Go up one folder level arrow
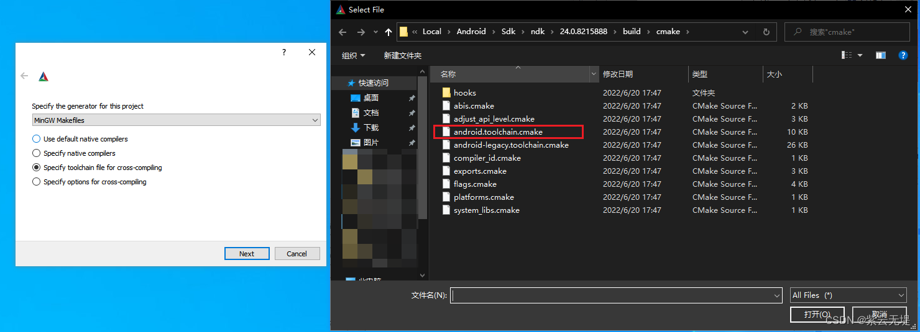This screenshot has width=920, height=332. click(x=389, y=32)
